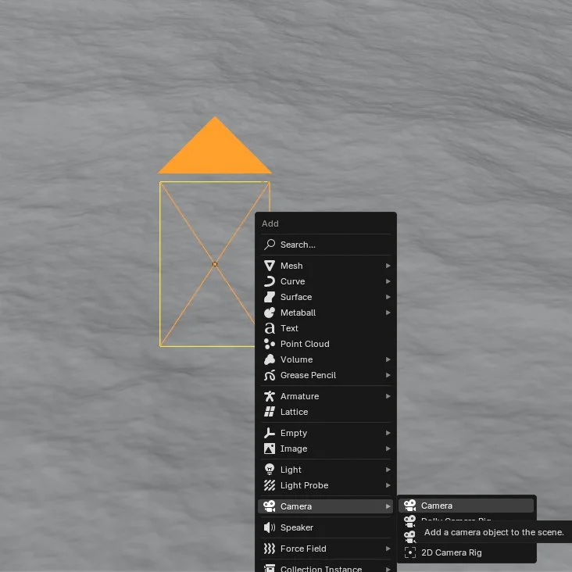Expand the Grease Pencil submenu arrow

388,375
